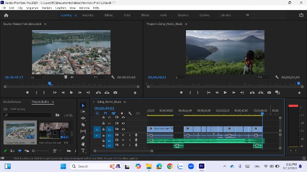This screenshot has width=307, height=172.
Task: Click the Insert button in Source monitor
Action: (x=99, y=93)
